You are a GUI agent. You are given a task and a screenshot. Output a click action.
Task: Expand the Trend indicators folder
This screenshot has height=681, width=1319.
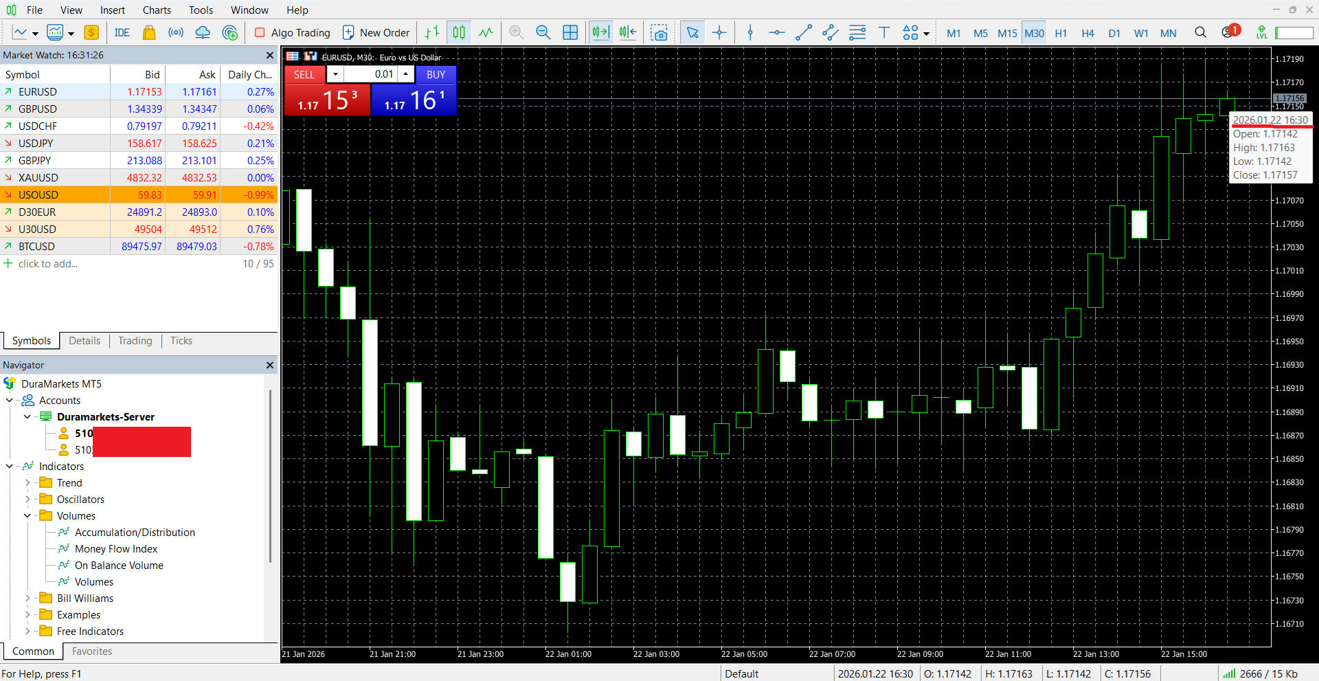coord(27,482)
